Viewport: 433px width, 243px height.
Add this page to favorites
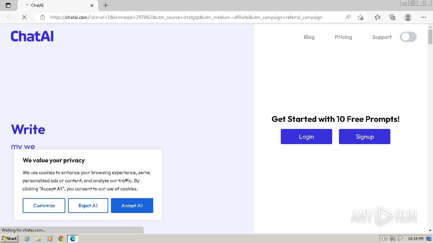[360, 17]
